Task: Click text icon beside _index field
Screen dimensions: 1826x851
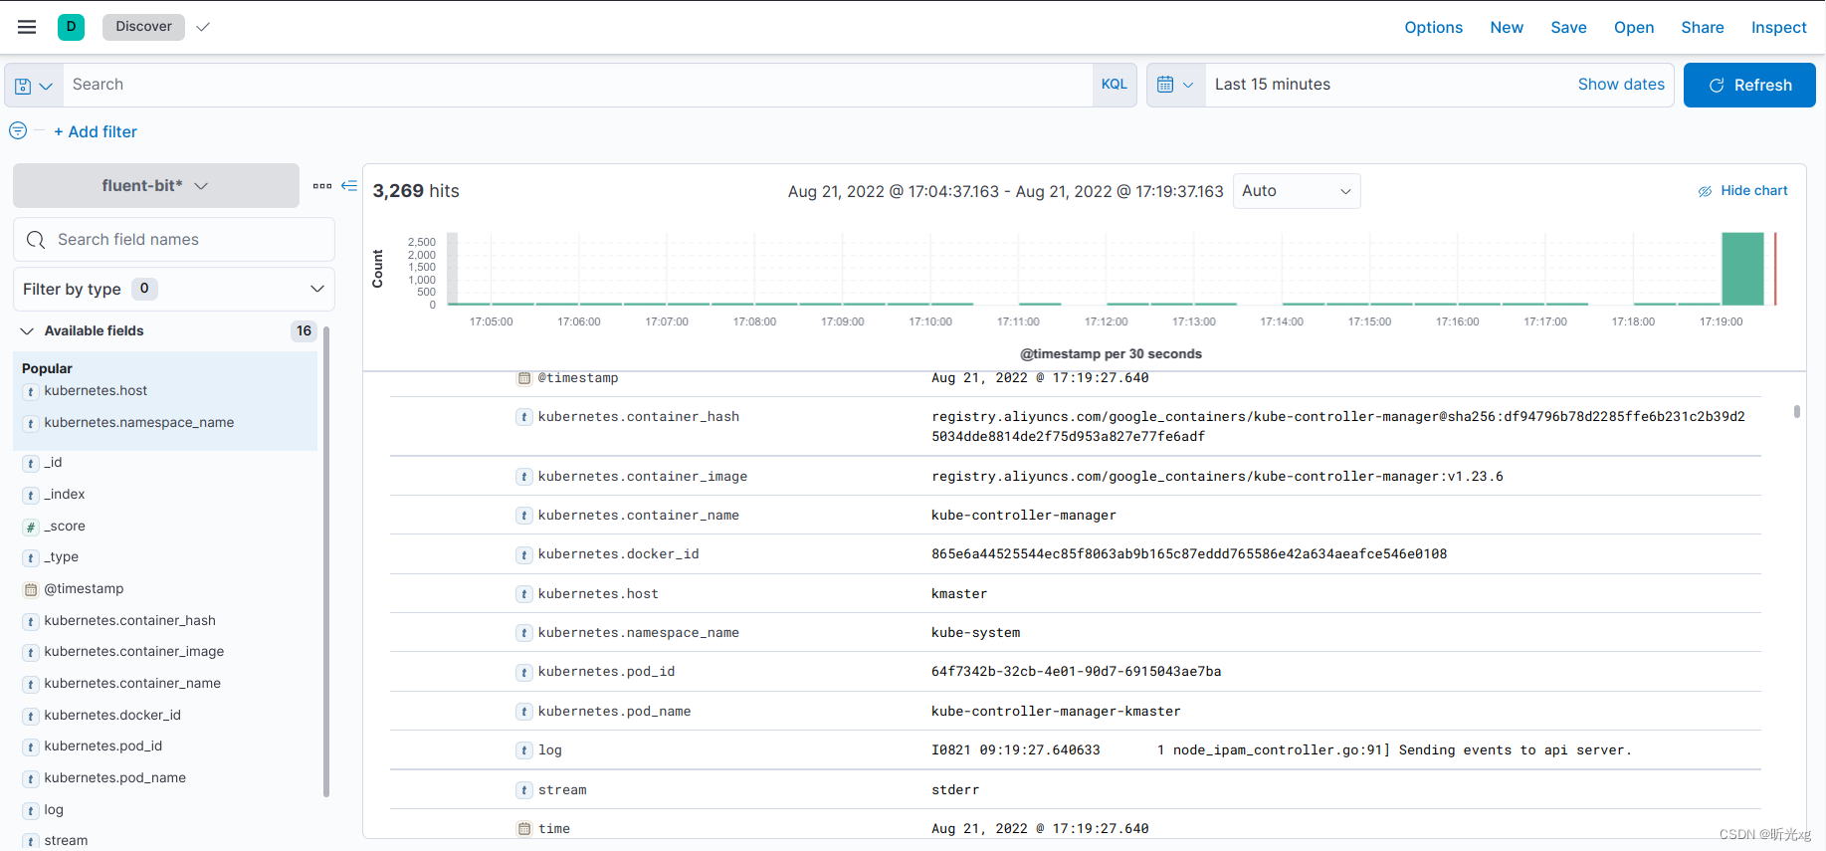Action: (31, 495)
